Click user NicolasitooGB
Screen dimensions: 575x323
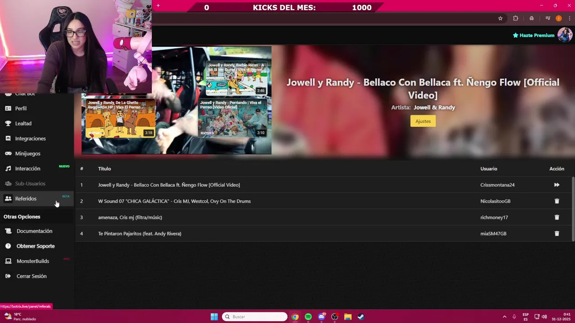pyautogui.click(x=495, y=201)
